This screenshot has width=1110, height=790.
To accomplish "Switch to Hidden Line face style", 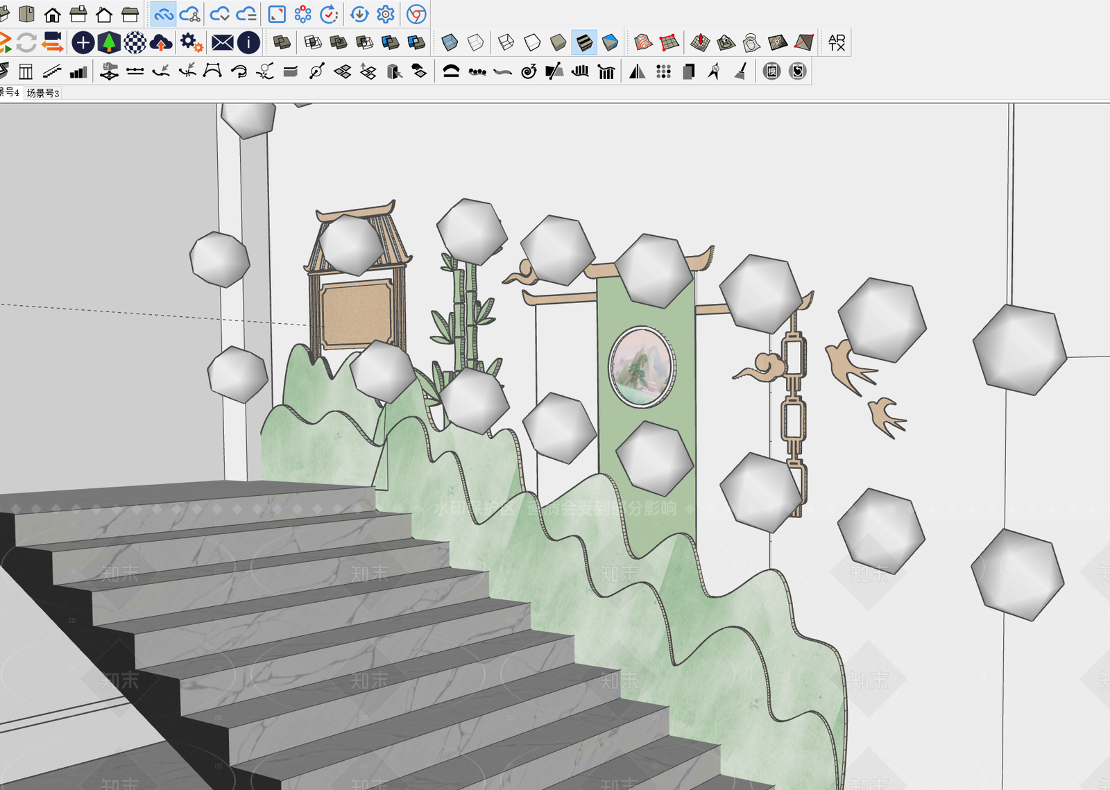I will (x=532, y=42).
